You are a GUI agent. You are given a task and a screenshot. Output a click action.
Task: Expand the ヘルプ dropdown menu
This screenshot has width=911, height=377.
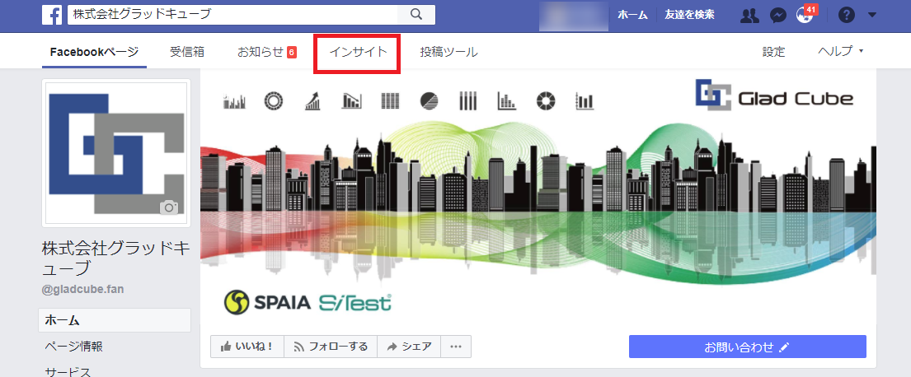click(x=841, y=51)
